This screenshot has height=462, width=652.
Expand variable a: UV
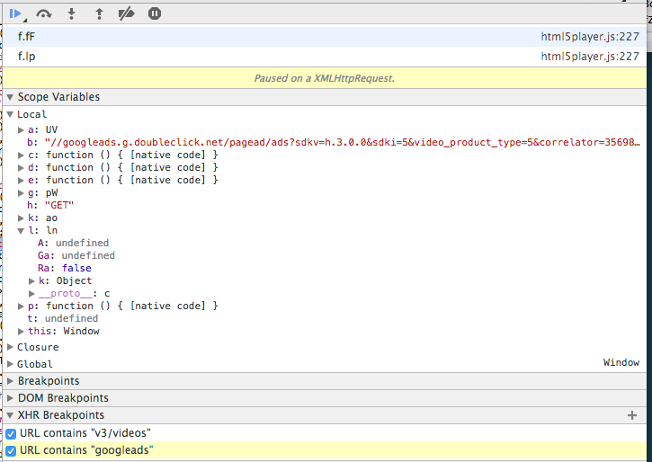point(21,130)
